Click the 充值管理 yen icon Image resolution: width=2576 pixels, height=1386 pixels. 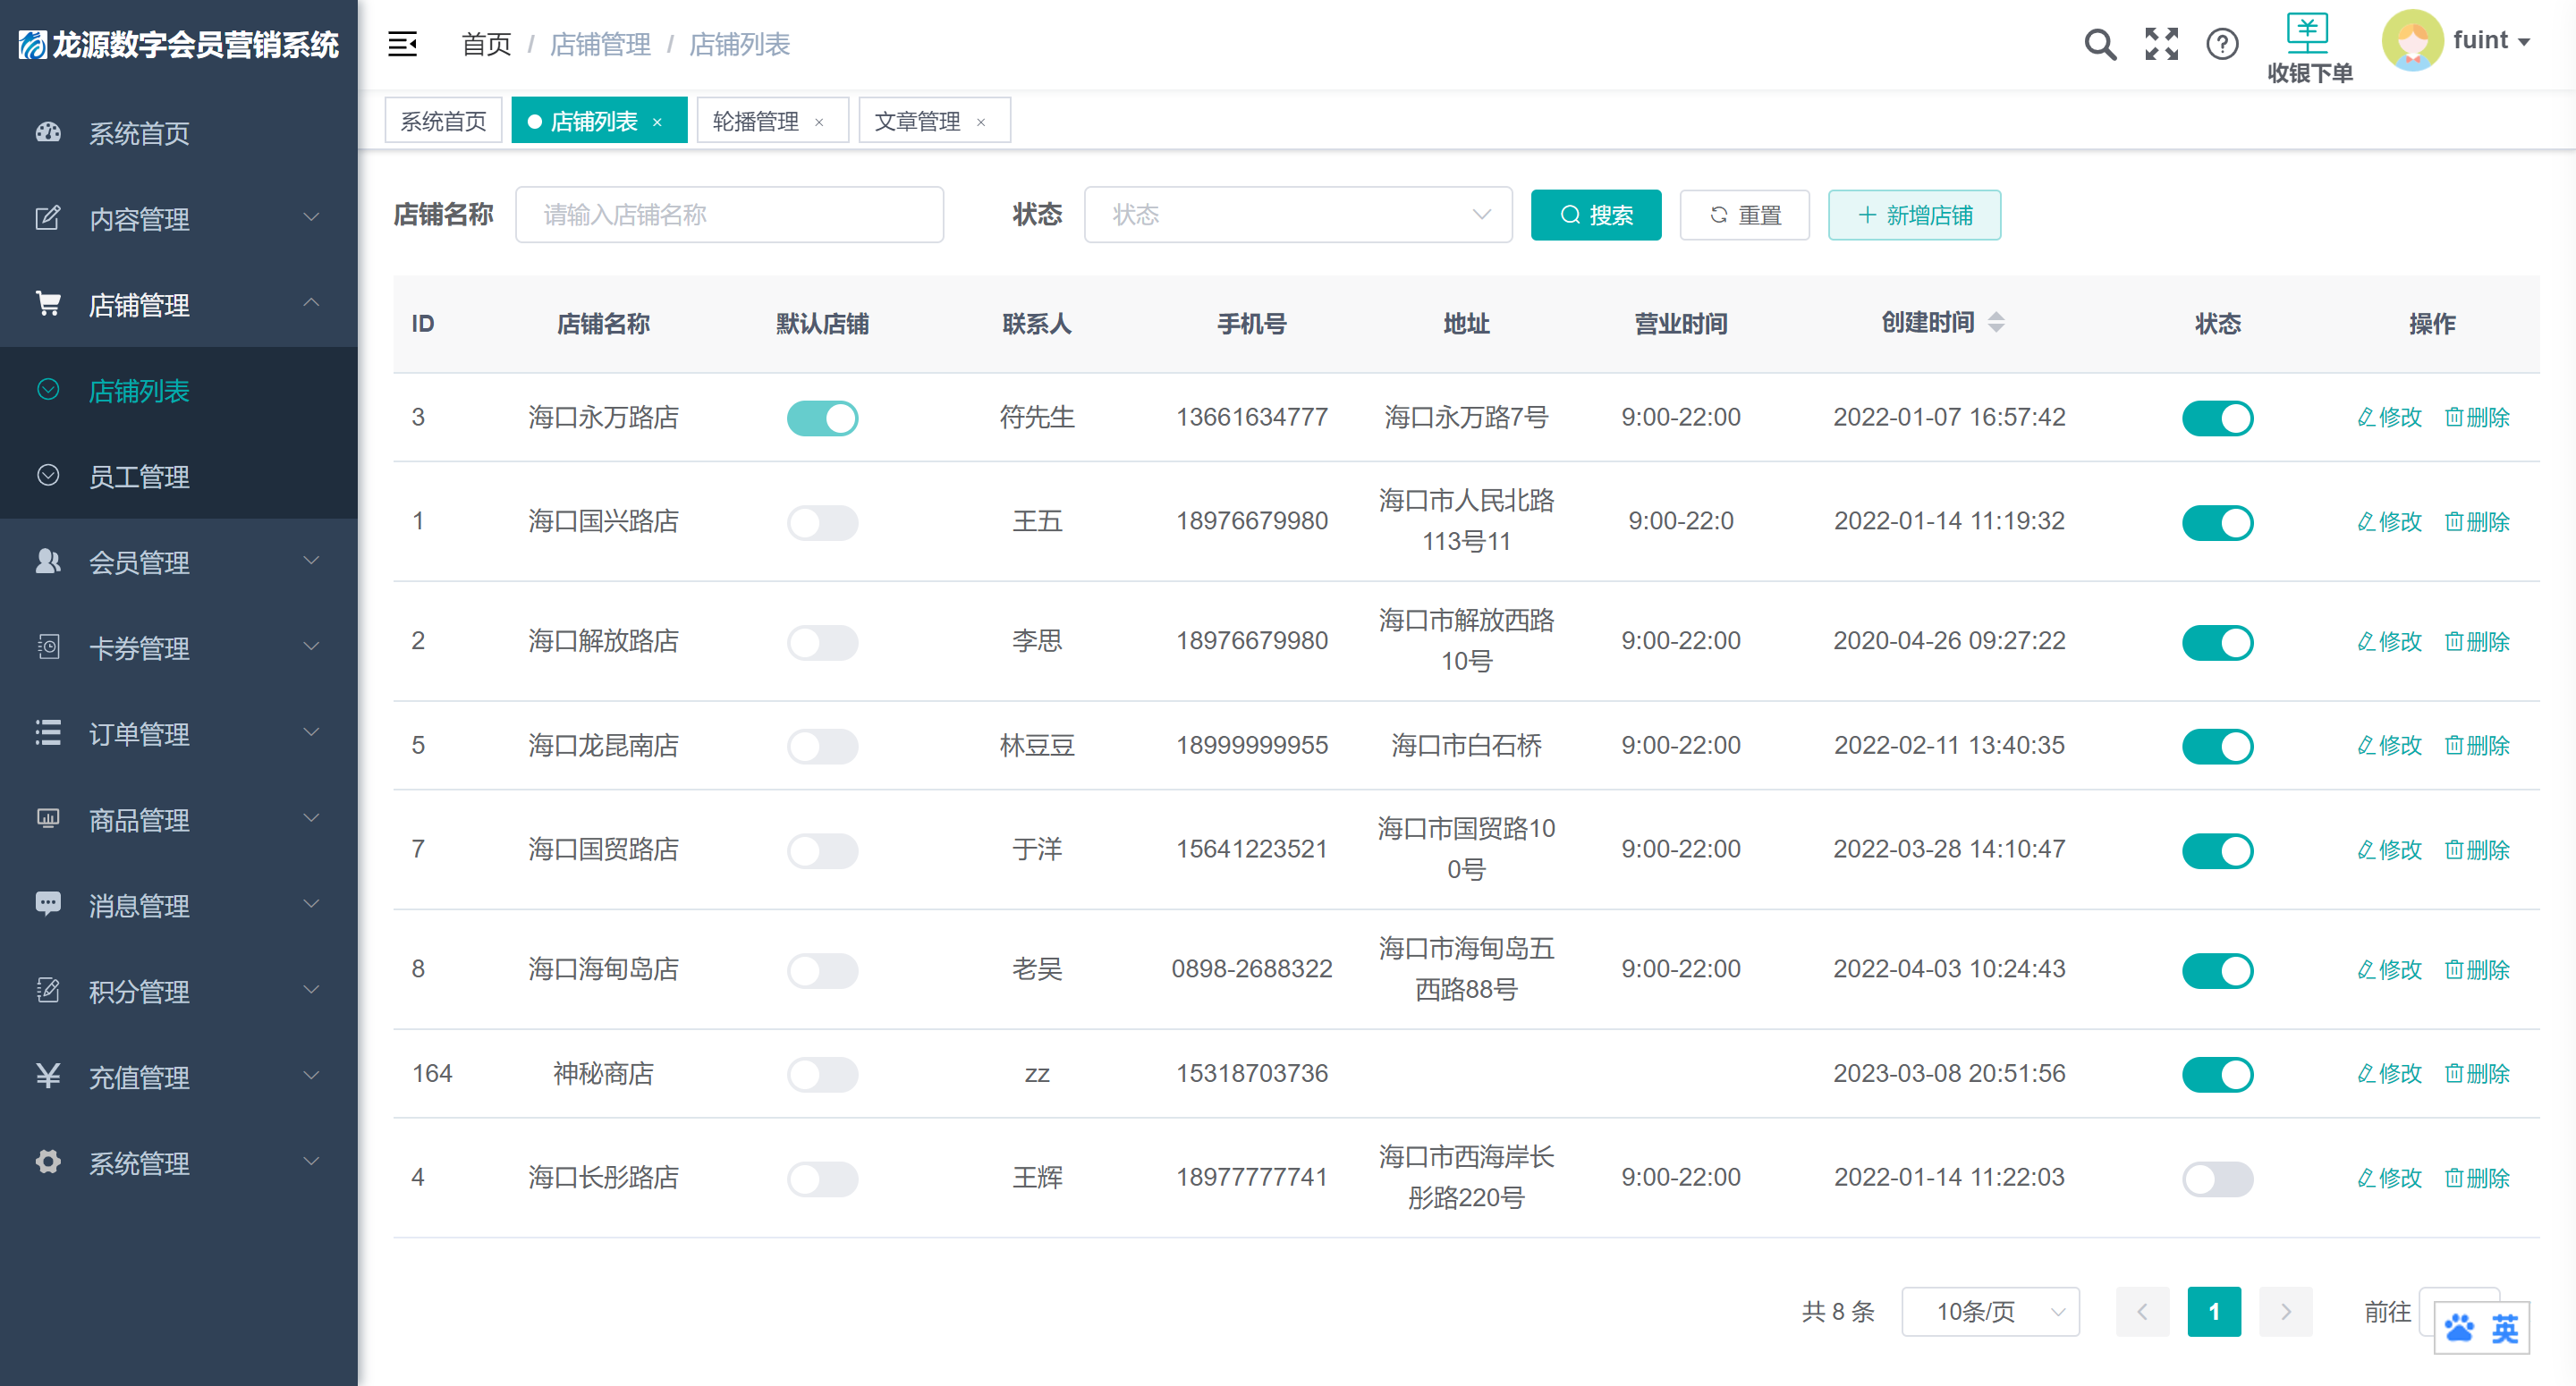tap(48, 1076)
